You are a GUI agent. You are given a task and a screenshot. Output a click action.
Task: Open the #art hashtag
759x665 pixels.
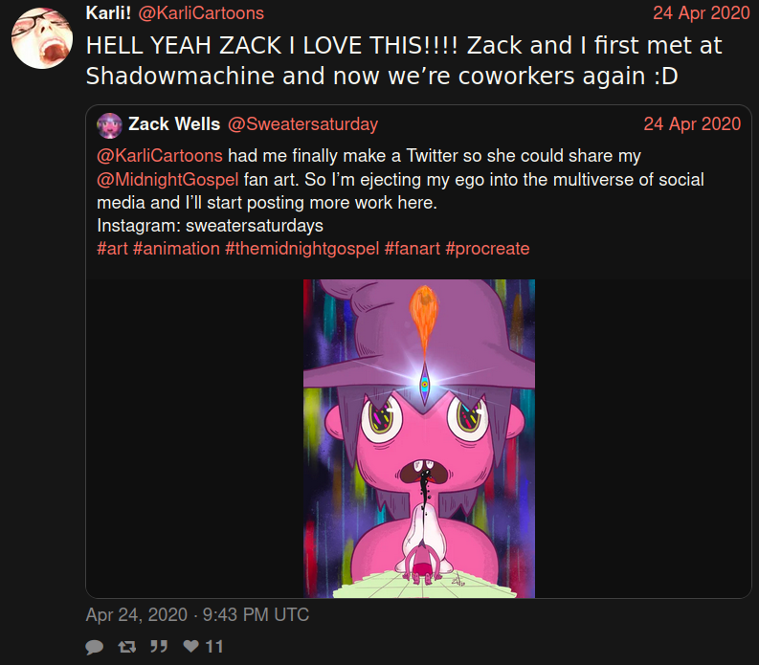(x=112, y=249)
